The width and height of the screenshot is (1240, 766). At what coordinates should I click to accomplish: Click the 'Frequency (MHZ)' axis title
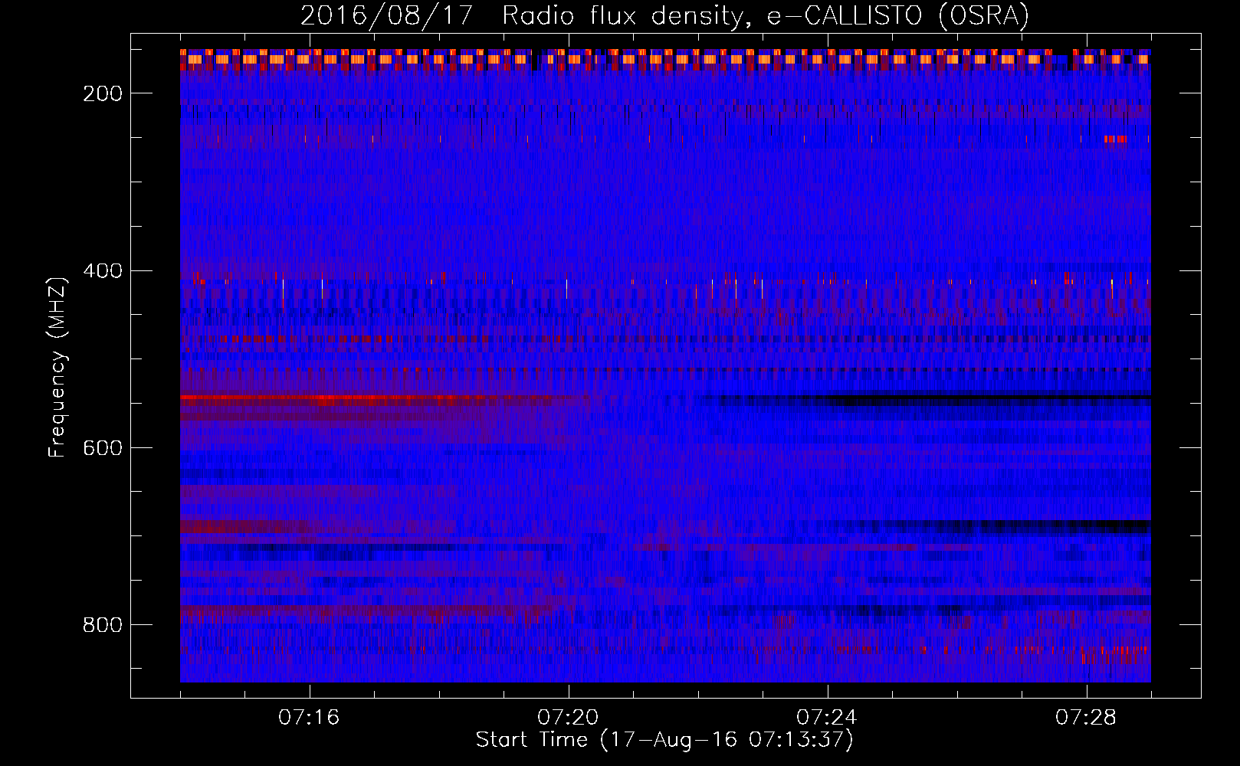57,367
